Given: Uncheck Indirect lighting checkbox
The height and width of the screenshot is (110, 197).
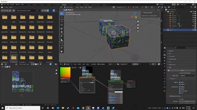Looking at the screenshot, I should pyautogui.click(x=180, y=84).
